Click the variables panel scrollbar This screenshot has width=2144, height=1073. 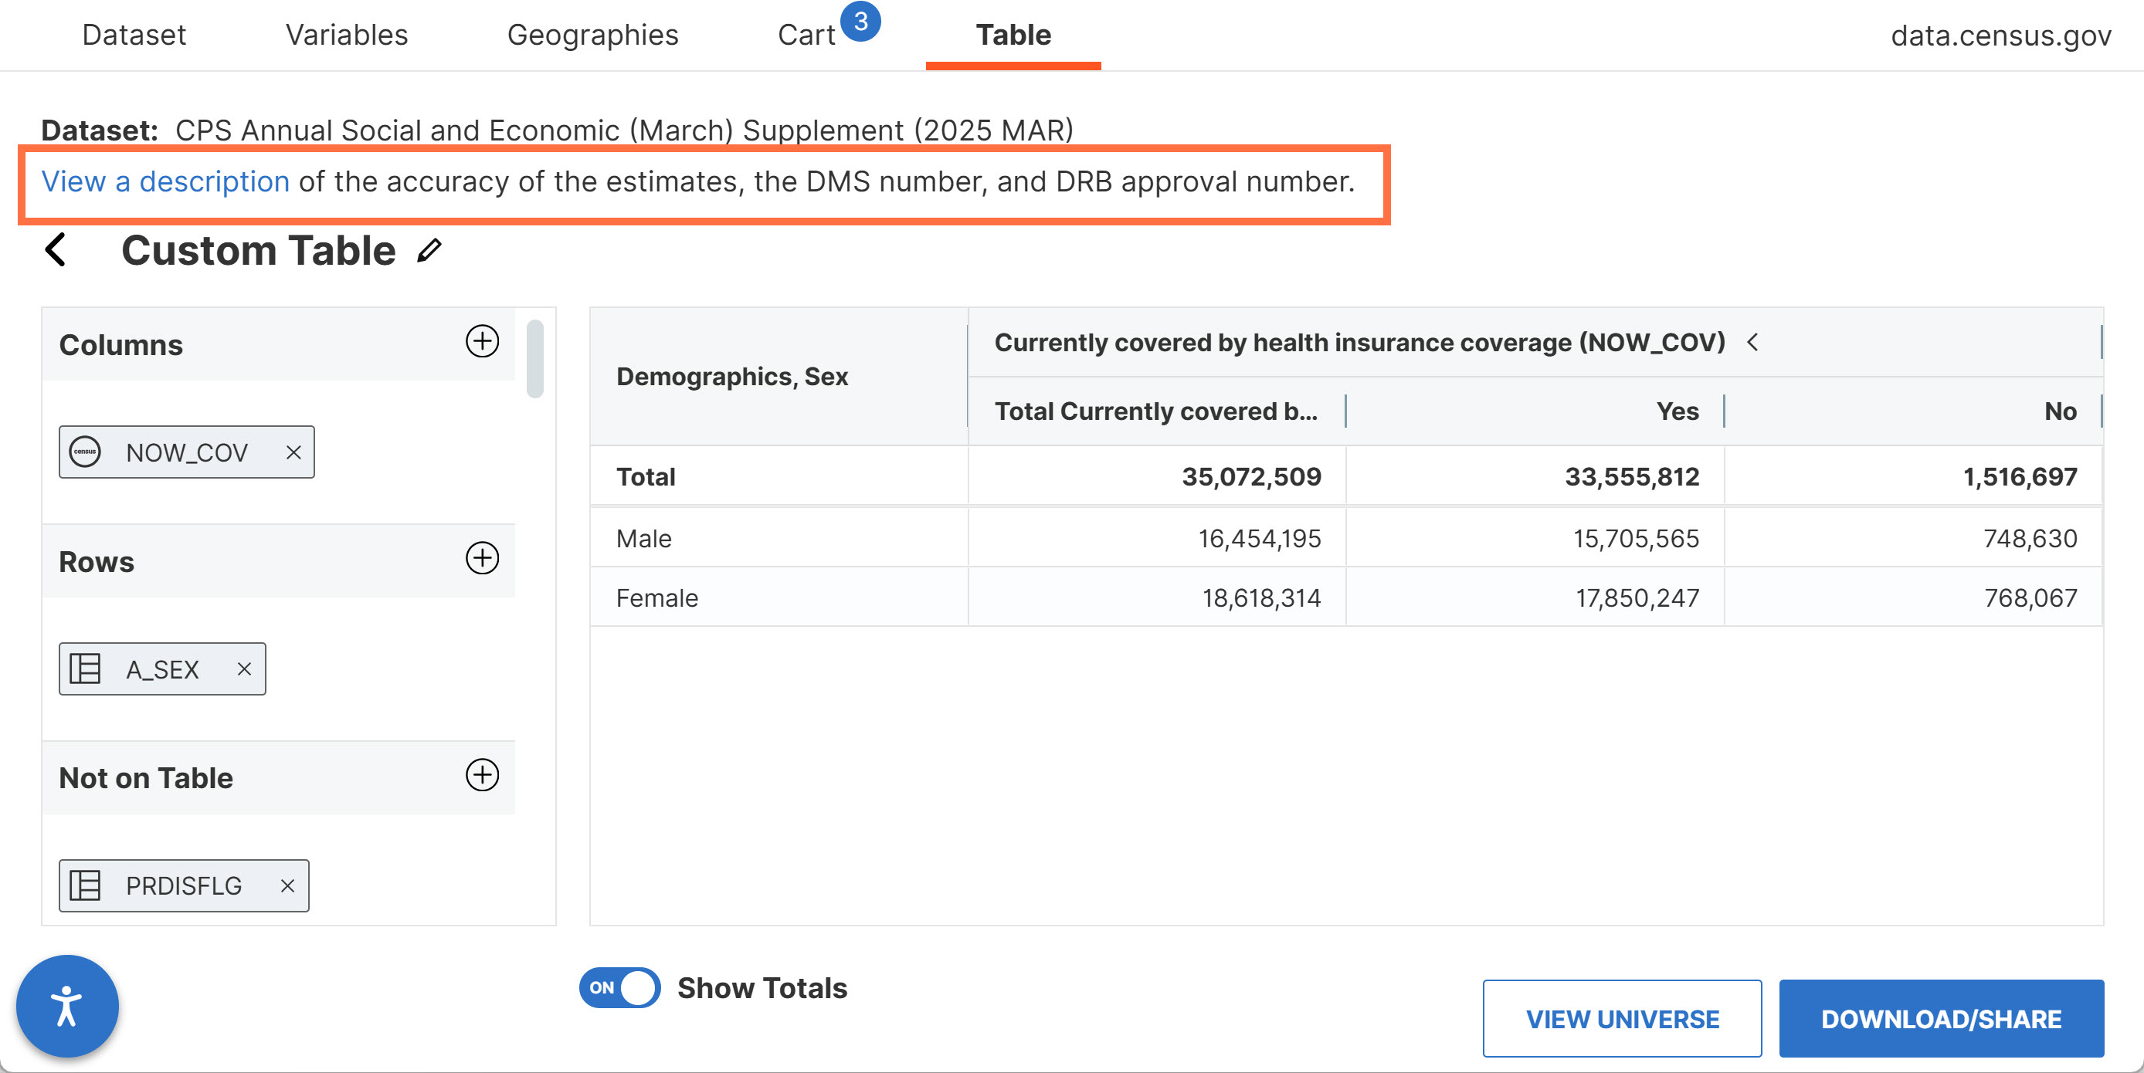535,359
